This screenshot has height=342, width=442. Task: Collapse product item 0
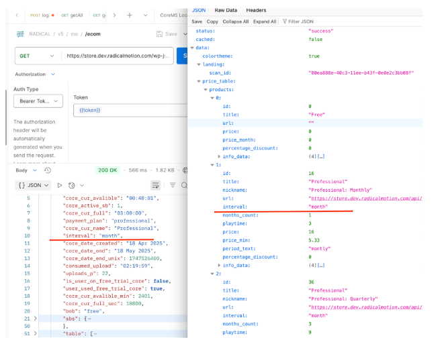click(212, 98)
